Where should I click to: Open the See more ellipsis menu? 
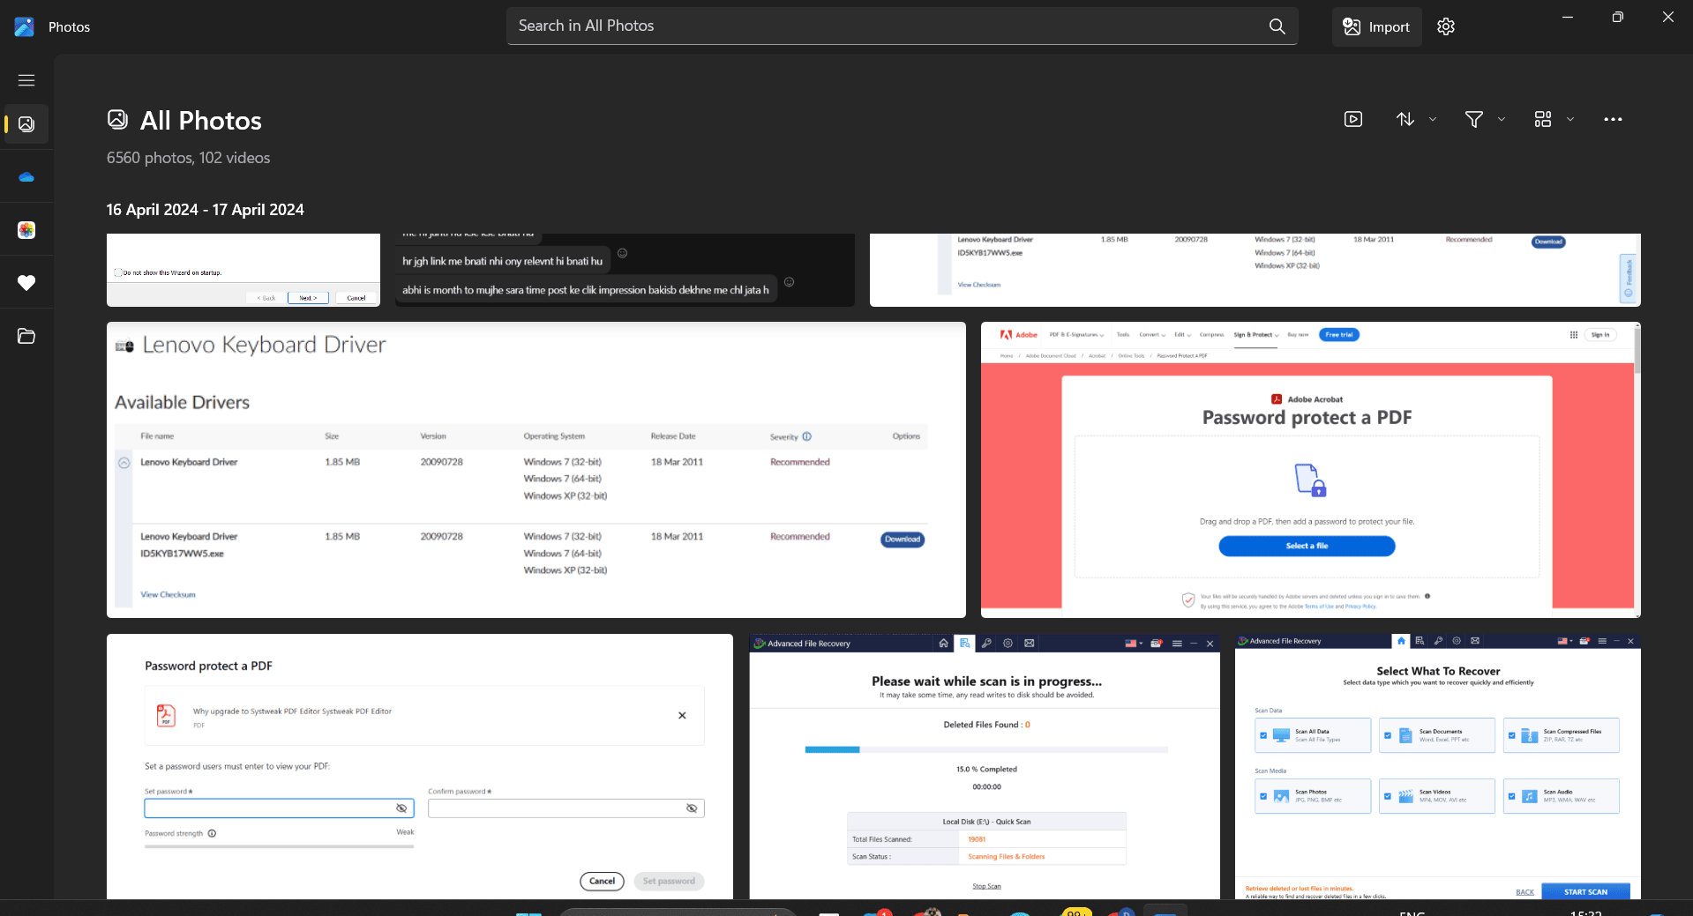click(x=1613, y=119)
